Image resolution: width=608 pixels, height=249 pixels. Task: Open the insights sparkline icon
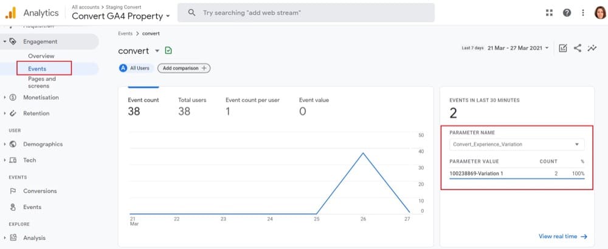[592, 48]
